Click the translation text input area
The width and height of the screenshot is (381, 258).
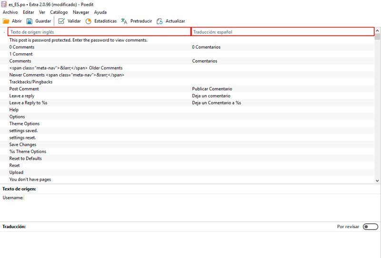point(190,244)
